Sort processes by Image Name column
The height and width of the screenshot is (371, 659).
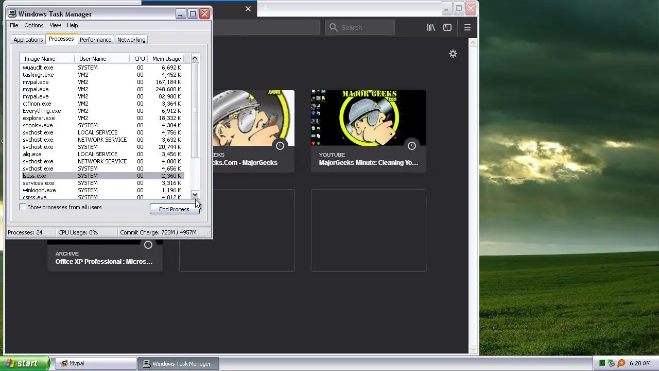pos(47,59)
